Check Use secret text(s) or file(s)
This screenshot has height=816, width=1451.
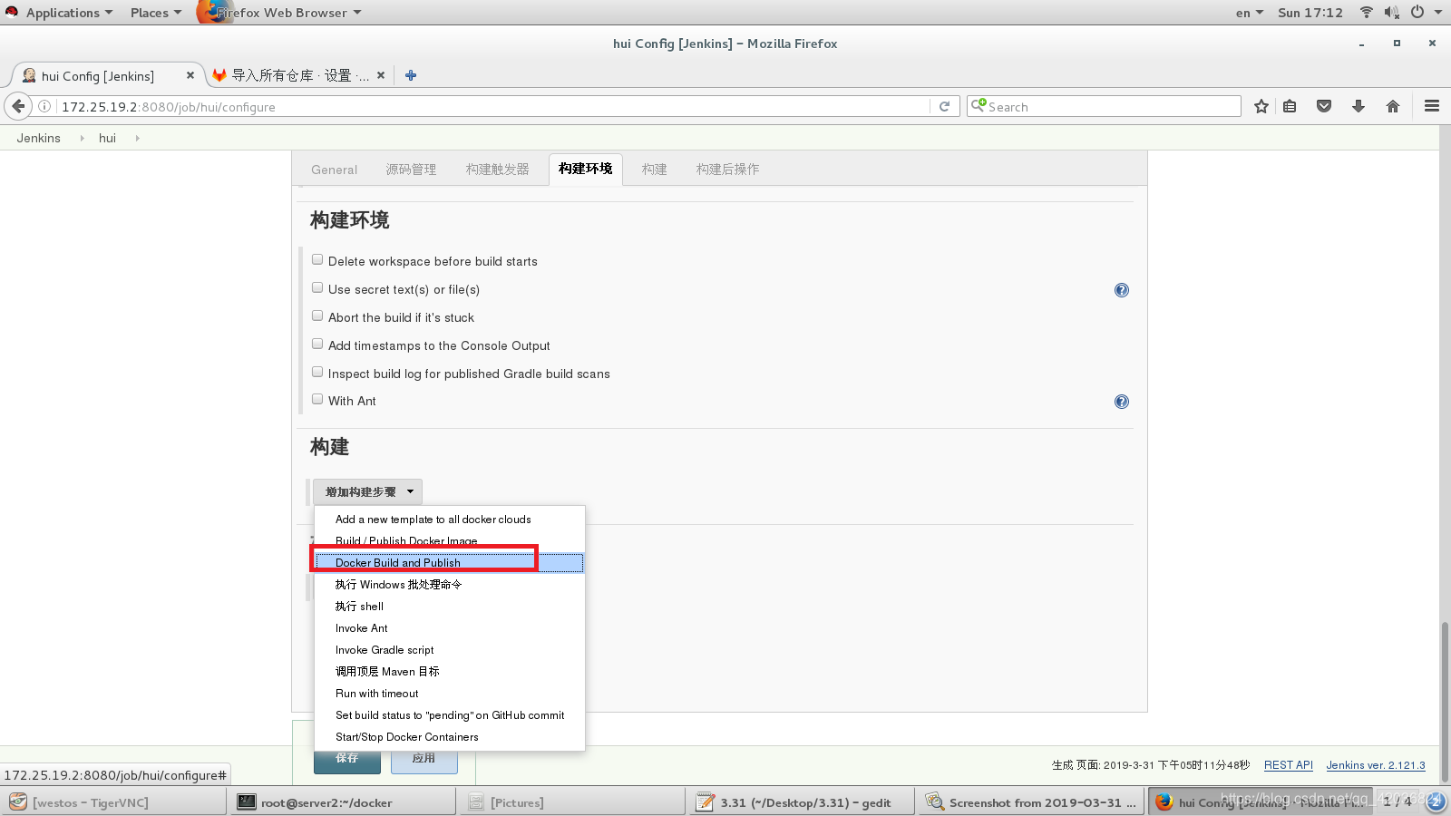317,287
